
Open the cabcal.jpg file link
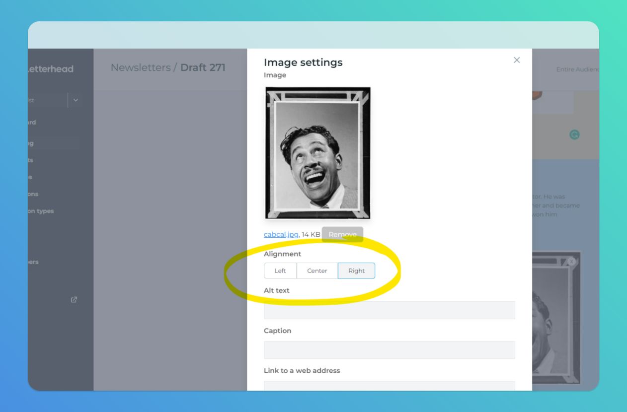tap(281, 234)
